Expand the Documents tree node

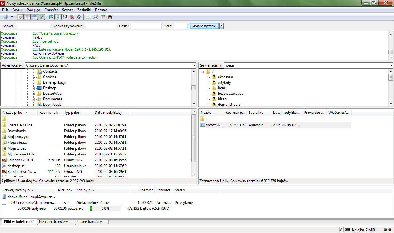pyautogui.click(x=34, y=99)
